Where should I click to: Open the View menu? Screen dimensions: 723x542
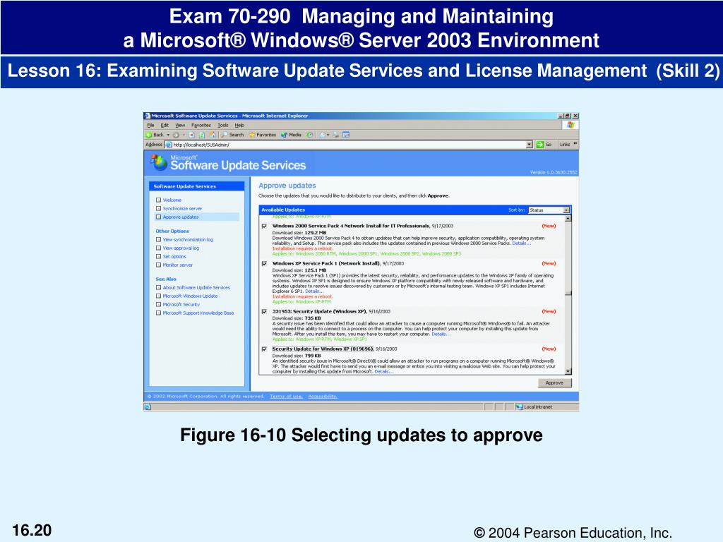pyautogui.click(x=180, y=126)
